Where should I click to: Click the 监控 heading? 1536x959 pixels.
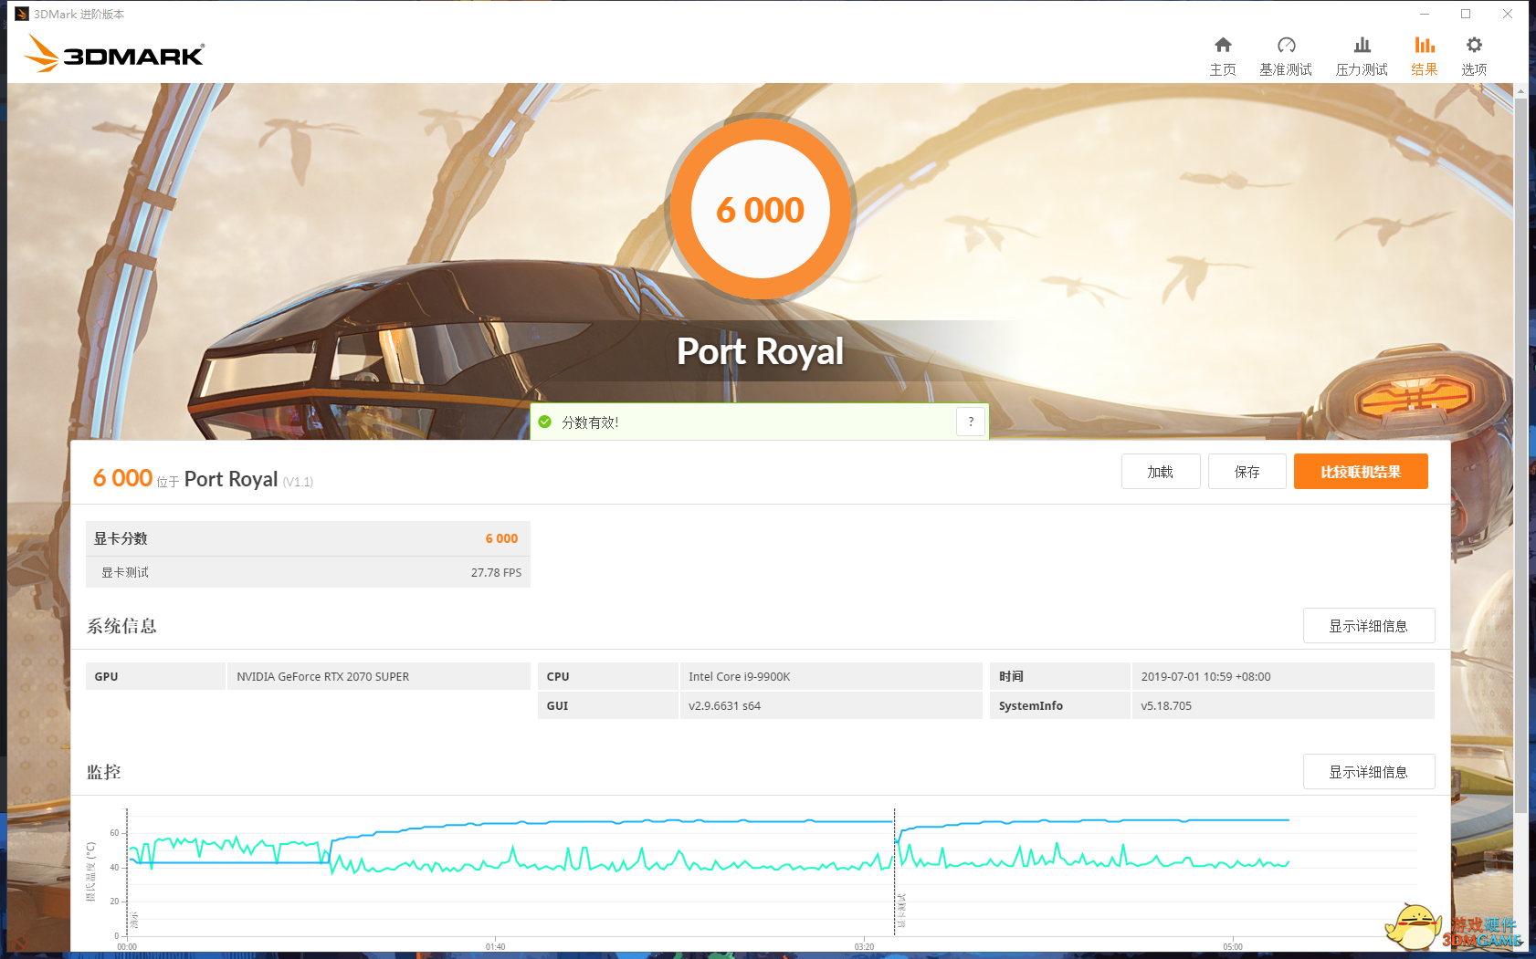pyautogui.click(x=103, y=772)
